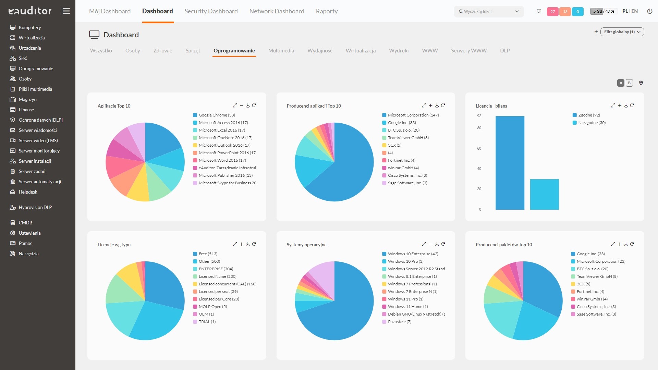
Task: Expand Producenci pakietów Top 10 with plus
Action: point(619,244)
